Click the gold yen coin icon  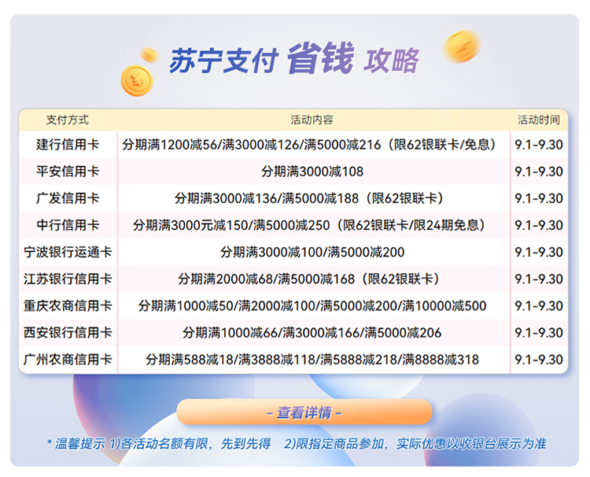(x=137, y=80)
